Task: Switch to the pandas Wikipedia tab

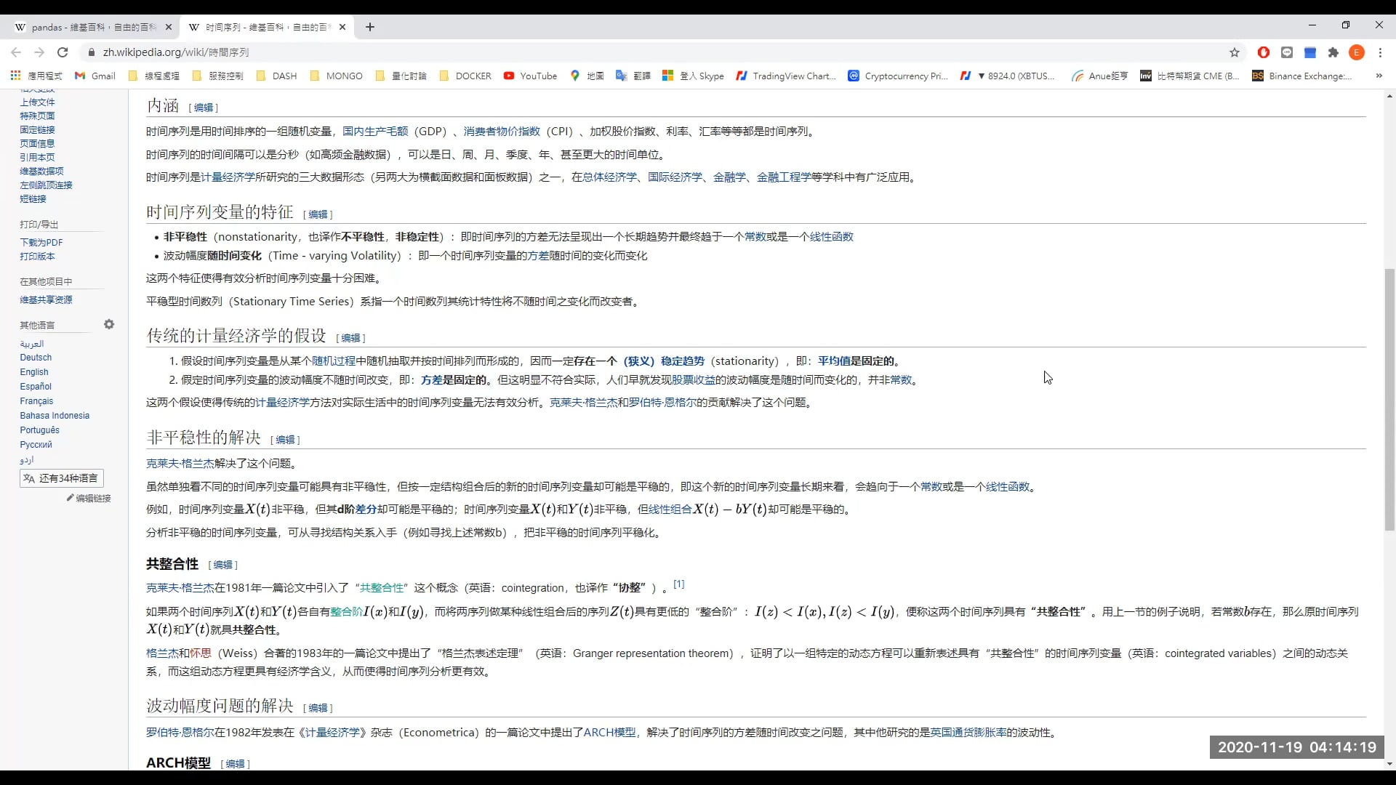Action: coord(87,27)
